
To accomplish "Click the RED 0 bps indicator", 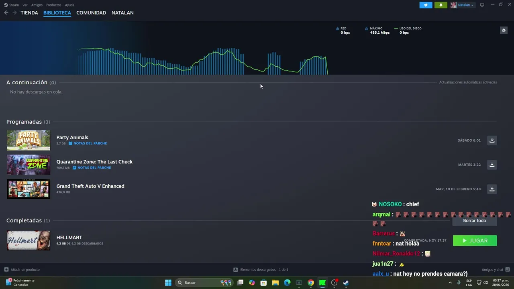I will click(x=343, y=31).
